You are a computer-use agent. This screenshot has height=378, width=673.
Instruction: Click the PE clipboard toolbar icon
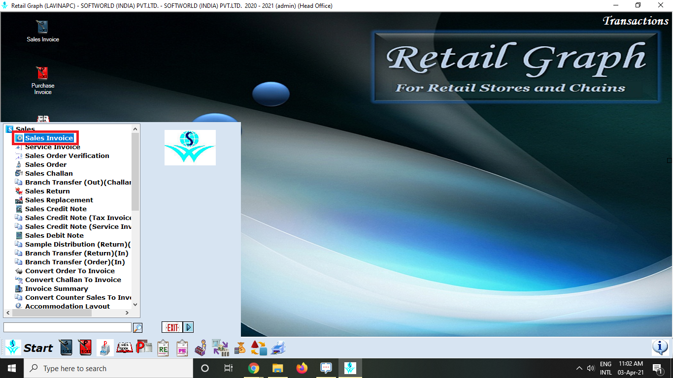click(x=182, y=347)
